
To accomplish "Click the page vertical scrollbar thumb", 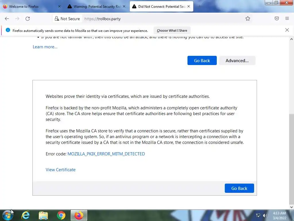I will point(291,158).
